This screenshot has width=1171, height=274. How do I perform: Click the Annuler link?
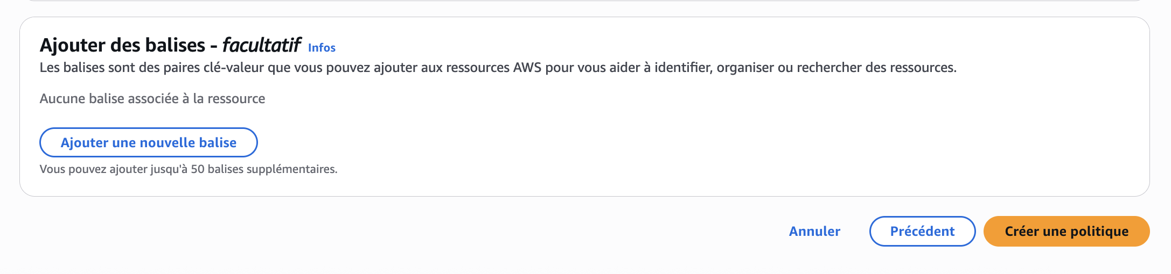click(814, 232)
